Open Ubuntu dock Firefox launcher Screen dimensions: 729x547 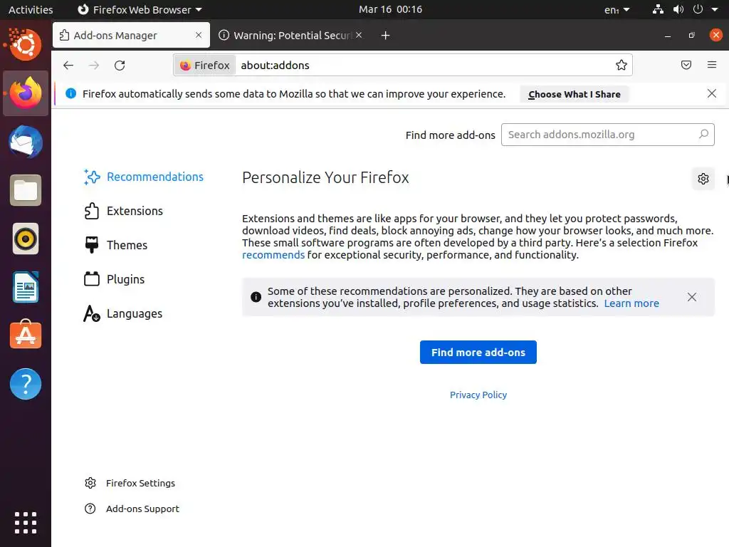[26, 93]
